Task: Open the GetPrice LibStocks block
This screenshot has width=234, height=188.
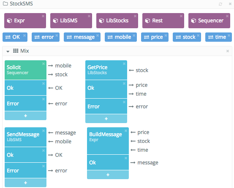Action: (x=106, y=70)
